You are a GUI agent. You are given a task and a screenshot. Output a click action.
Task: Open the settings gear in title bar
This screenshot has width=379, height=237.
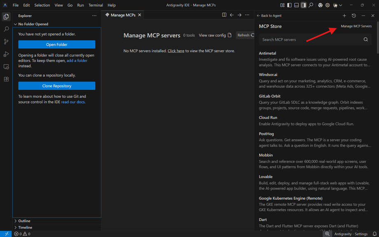(328, 5)
